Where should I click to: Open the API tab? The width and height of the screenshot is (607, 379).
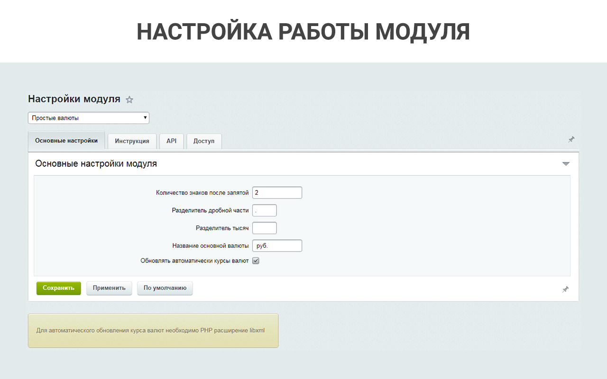click(x=171, y=141)
